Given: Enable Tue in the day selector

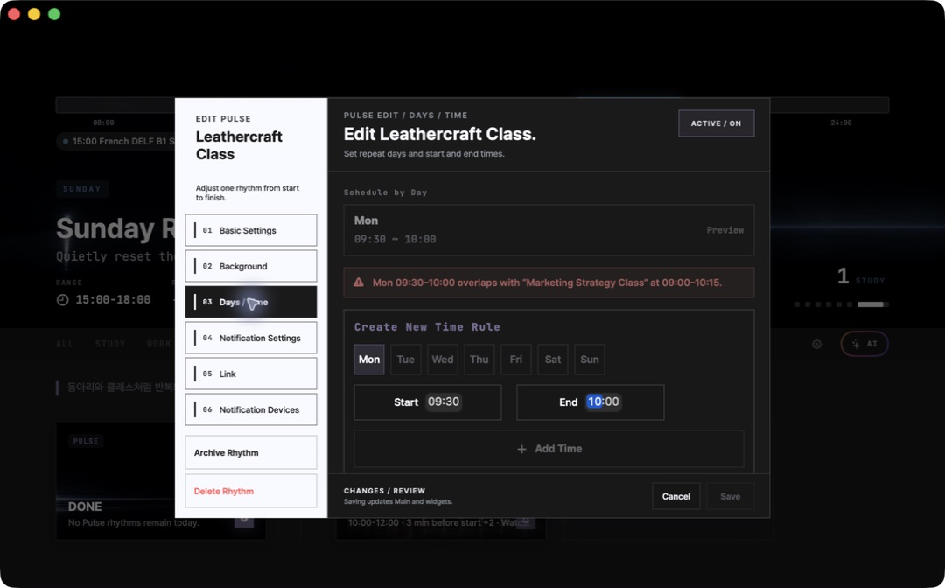Looking at the screenshot, I should pyautogui.click(x=406, y=360).
